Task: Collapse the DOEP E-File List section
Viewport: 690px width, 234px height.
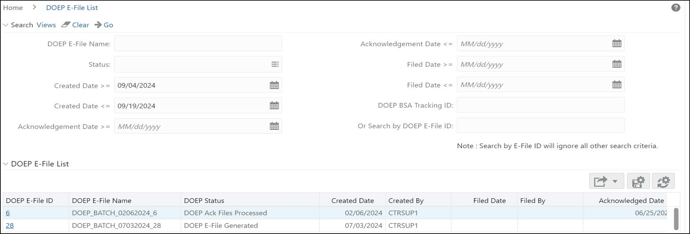Action: 5,164
